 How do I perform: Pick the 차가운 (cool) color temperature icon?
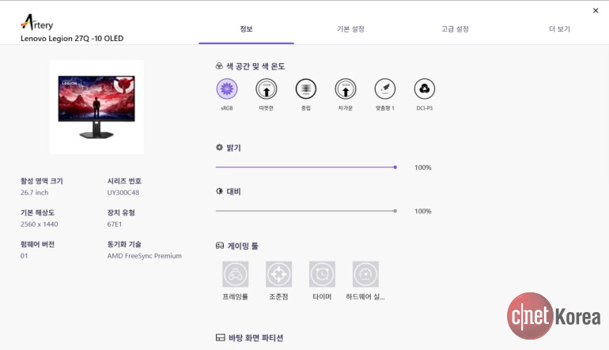pos(346,88)
